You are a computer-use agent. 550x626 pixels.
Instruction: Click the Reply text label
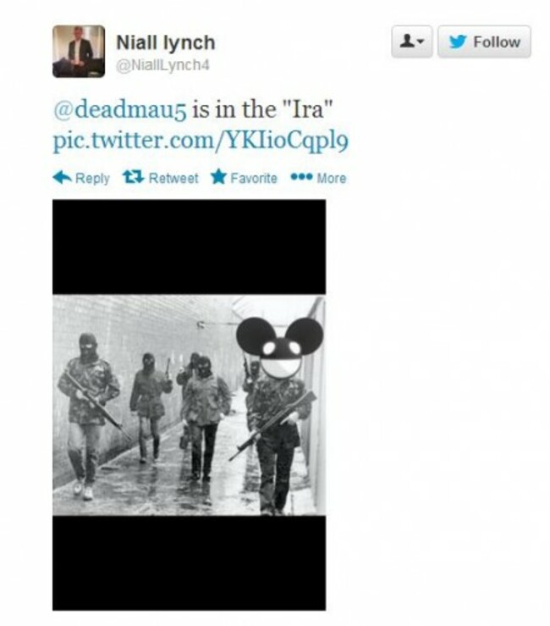tap(92, 178)
